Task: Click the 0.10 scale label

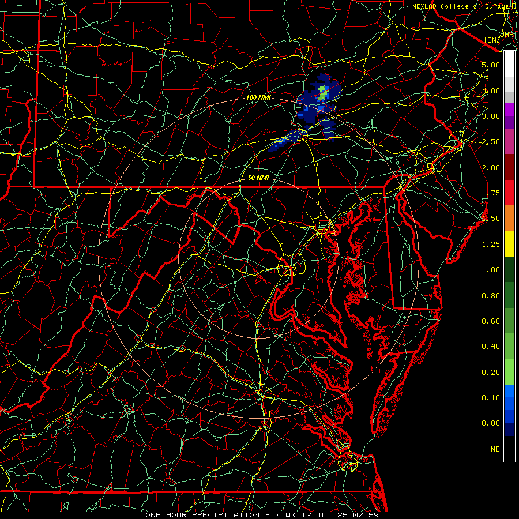Action: pyautogui.click(x=491, y=398)
